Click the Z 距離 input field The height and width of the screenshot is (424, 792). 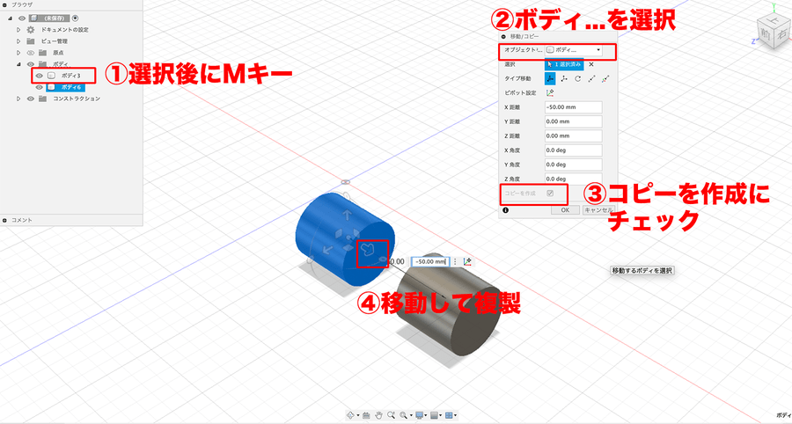pyautogui.click(x=573, y=135)
